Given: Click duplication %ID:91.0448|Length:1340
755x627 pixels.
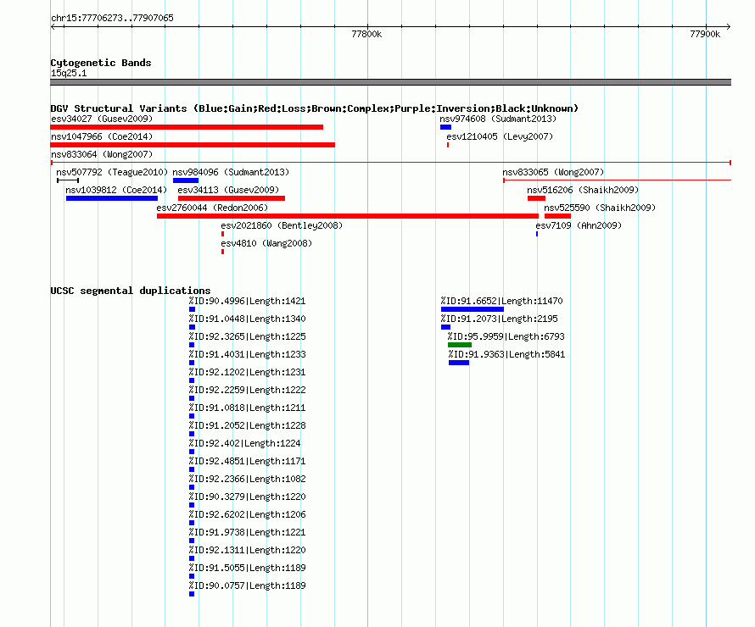Looking at the screenshot, I should 247,319.
